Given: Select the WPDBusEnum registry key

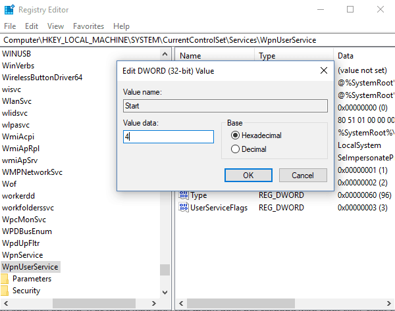Looking at the screenshot, I should click(27, 231).
